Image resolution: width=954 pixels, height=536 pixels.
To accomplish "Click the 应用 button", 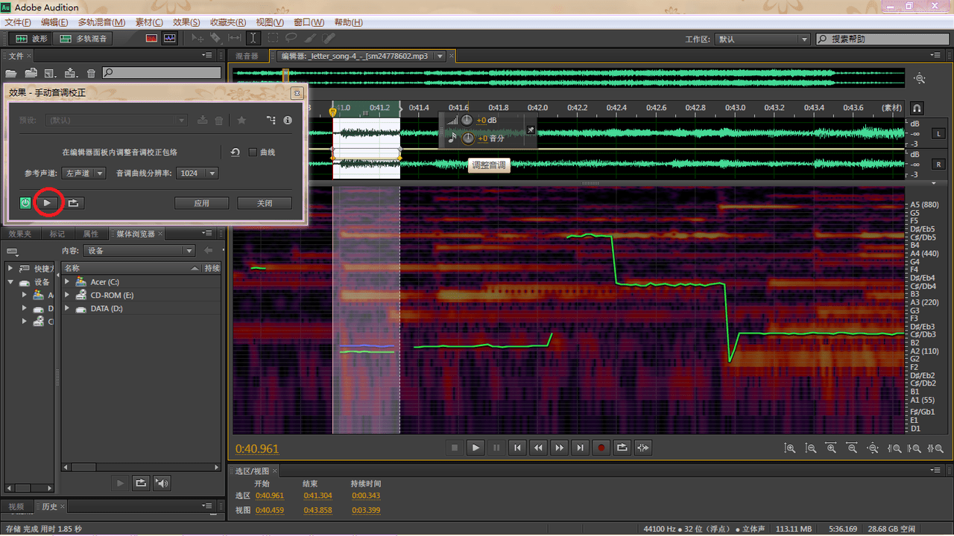I will point(201,202).
